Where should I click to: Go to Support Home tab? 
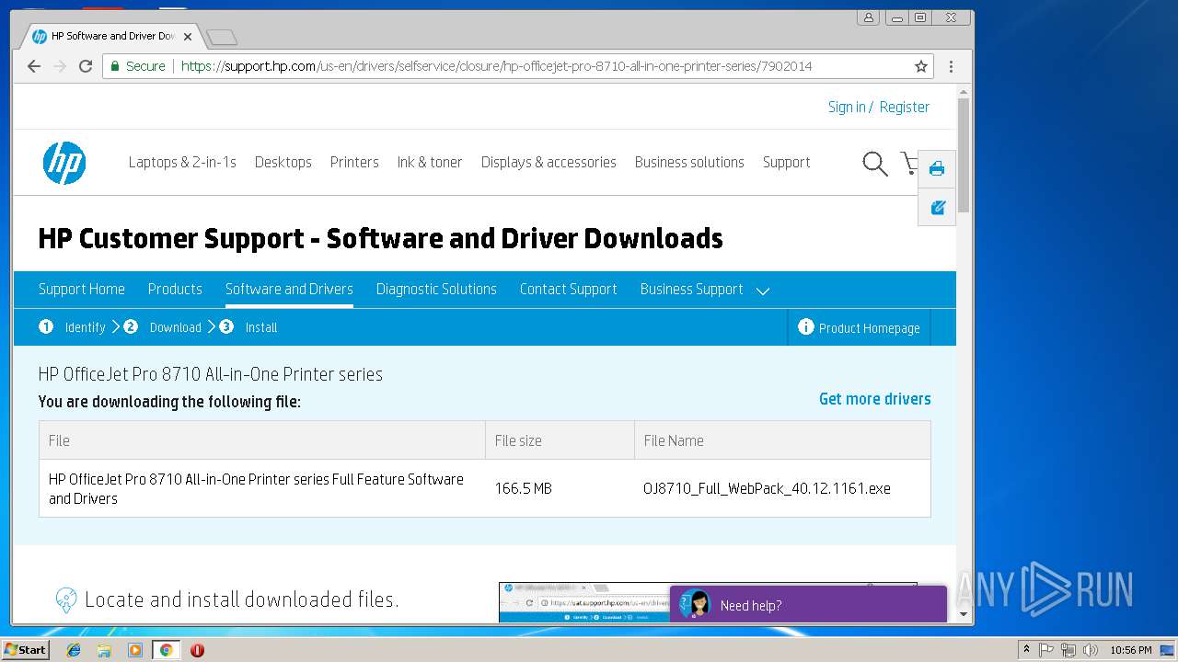[82, 289]
